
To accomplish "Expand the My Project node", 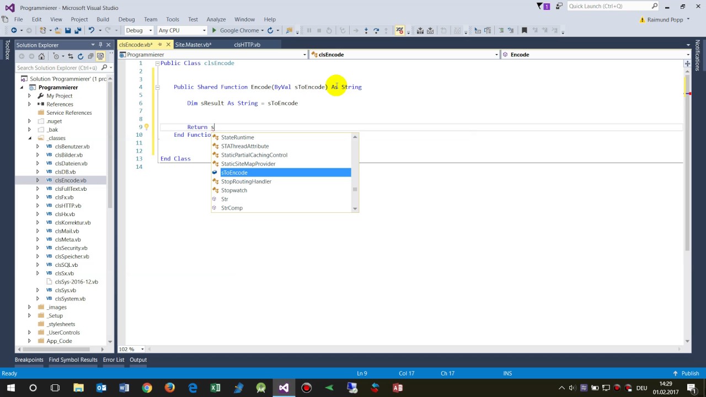I will point(29,96).
